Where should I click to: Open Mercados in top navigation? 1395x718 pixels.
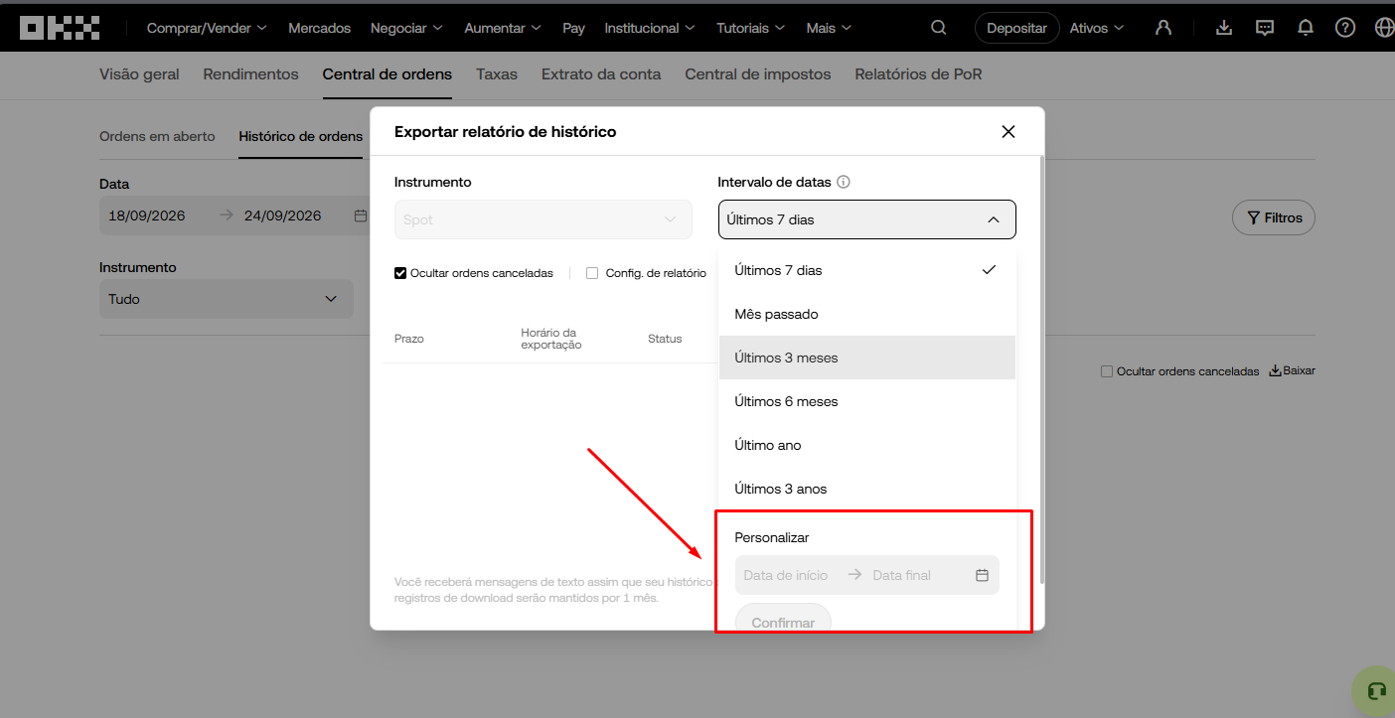point(319,28)
